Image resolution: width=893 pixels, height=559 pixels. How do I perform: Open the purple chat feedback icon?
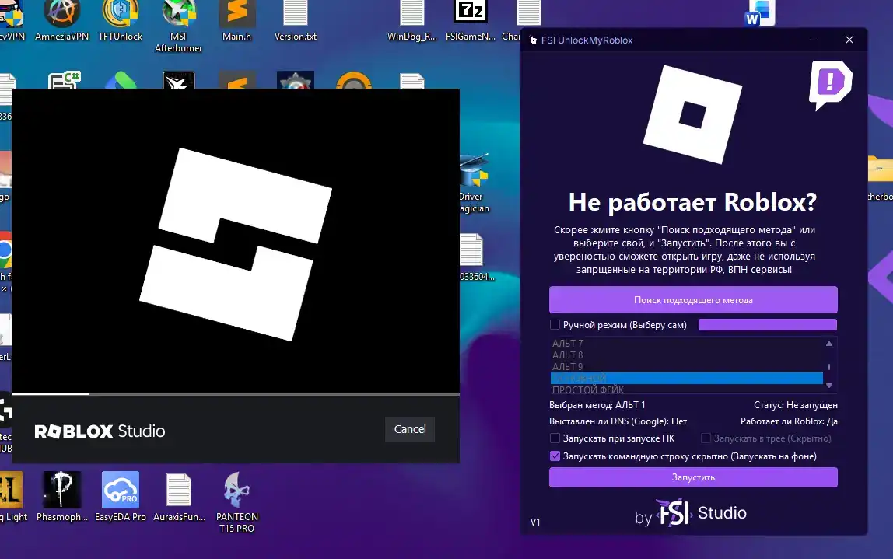pos(830,85)
